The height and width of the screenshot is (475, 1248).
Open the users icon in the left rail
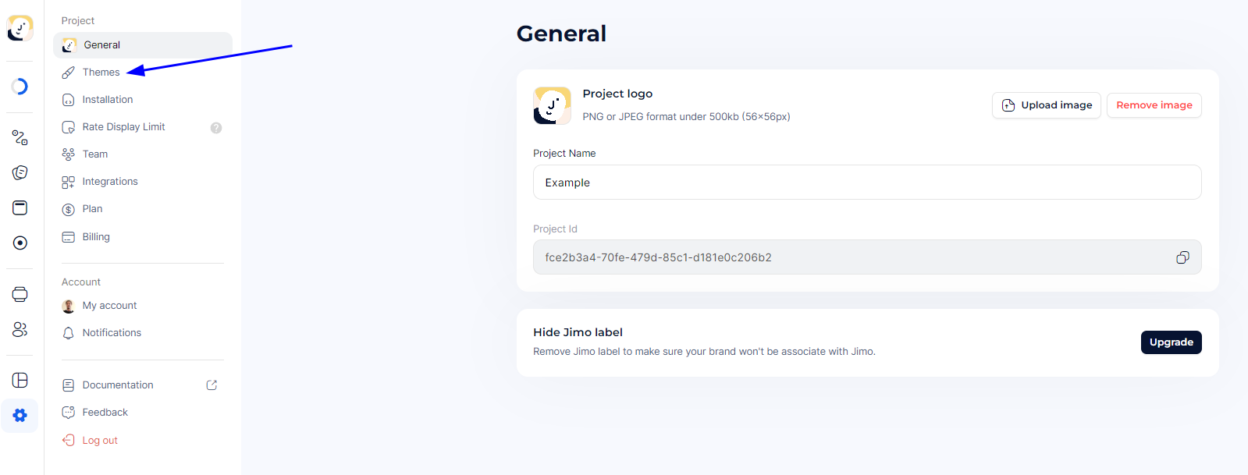click(x=20, y=330)
